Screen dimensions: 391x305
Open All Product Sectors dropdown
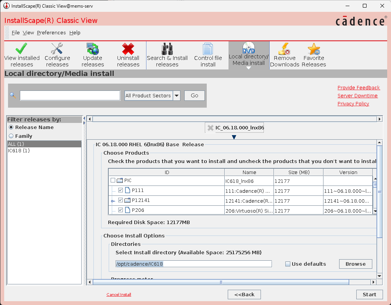tap(177, 95)
